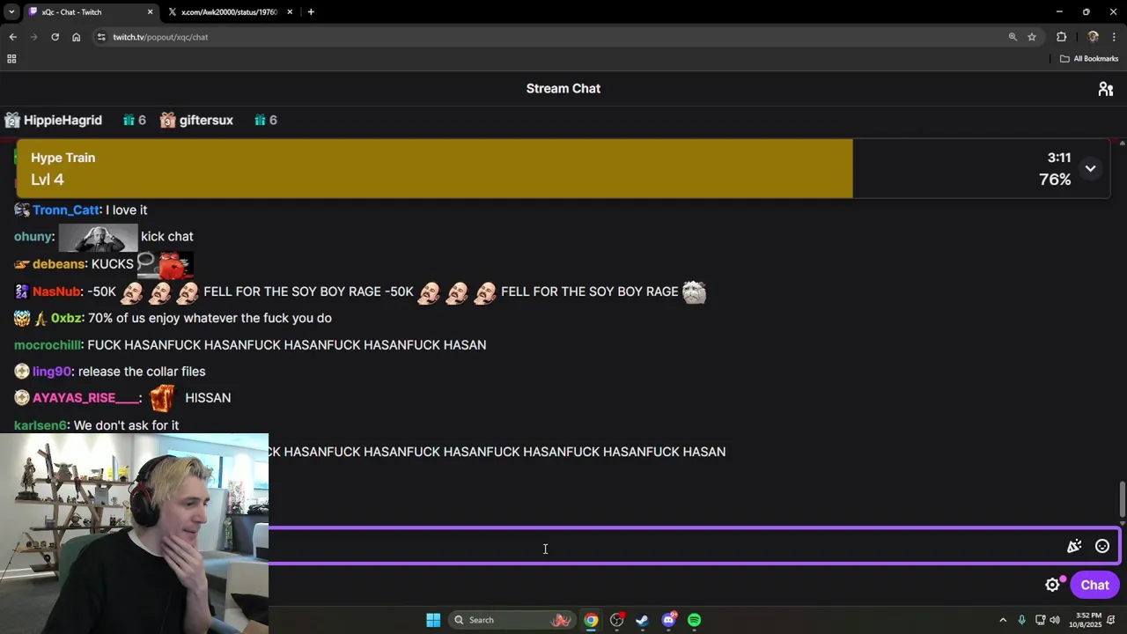Open Spotify from the taskbar
Screen dimensions: 1127x634
click(x=694, y=620)
